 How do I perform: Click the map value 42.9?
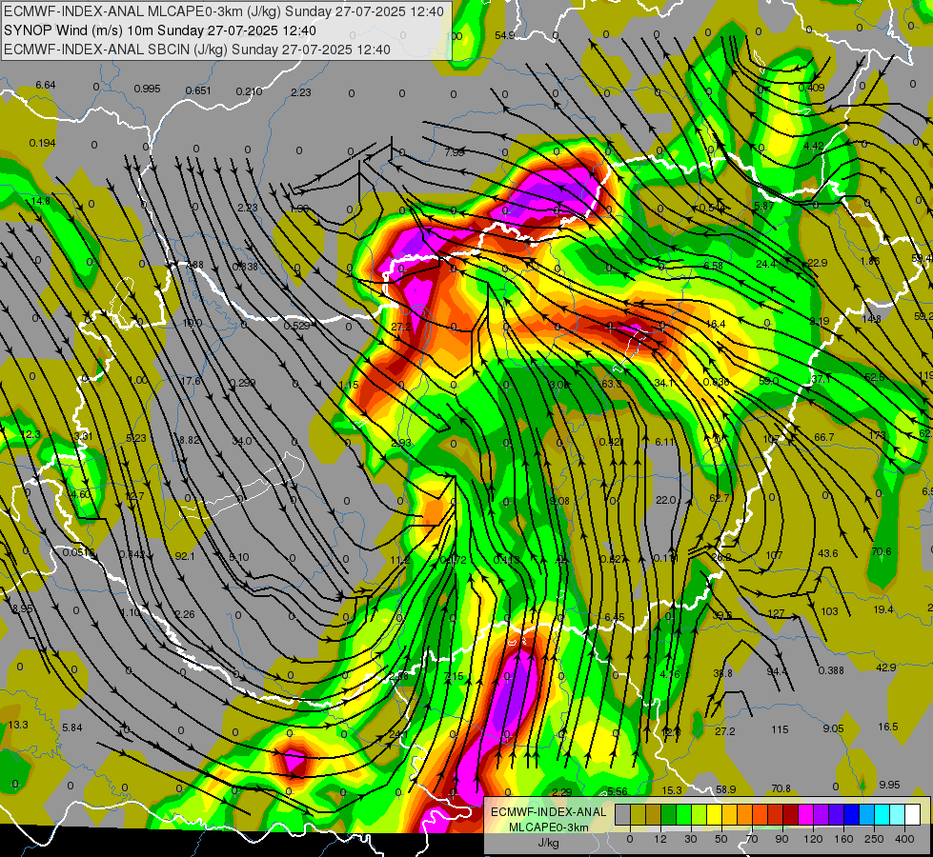[x=885, y=668]
